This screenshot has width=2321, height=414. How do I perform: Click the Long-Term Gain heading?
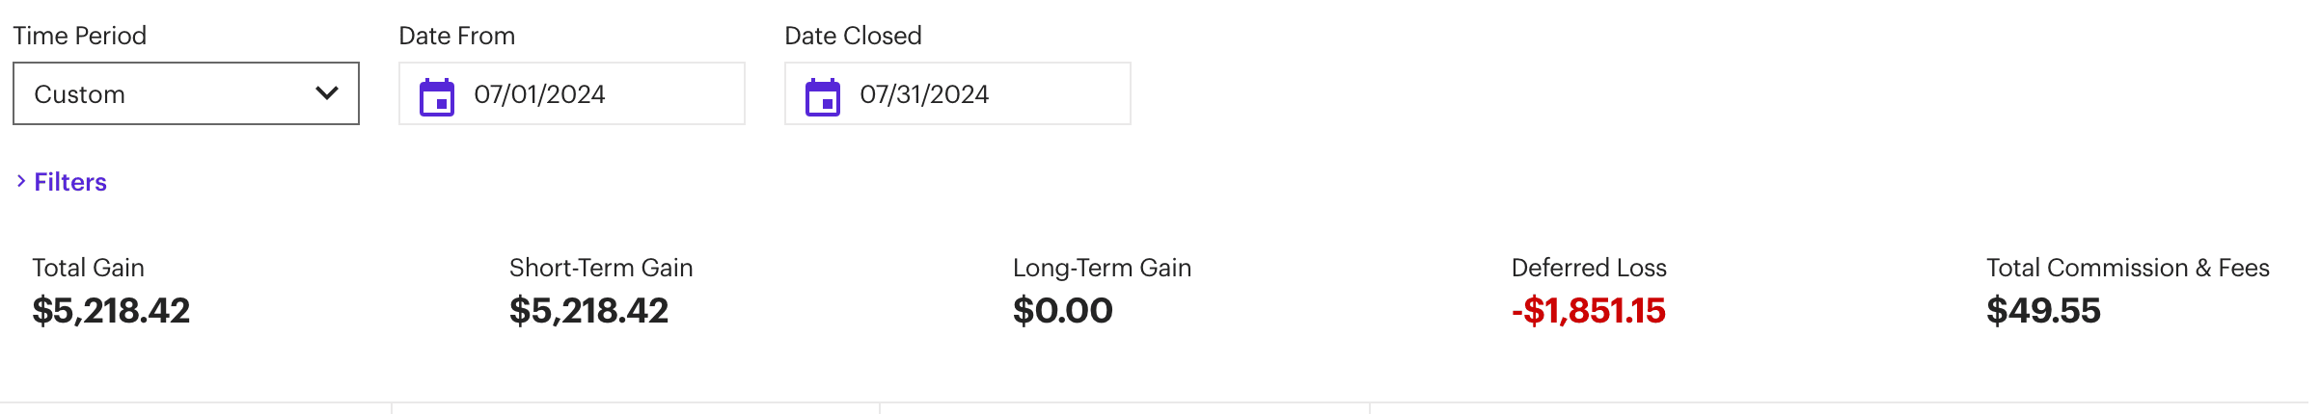coord(1102,268)
